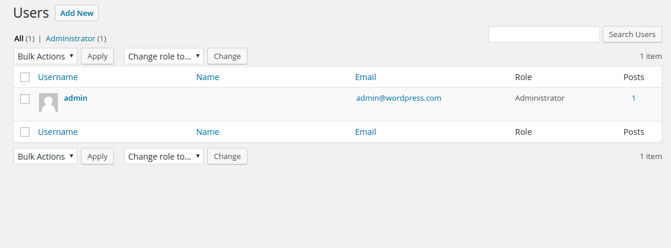Screen dimensions: 671x248
Task: Focus the user search input field
Action: pos(544,35)
